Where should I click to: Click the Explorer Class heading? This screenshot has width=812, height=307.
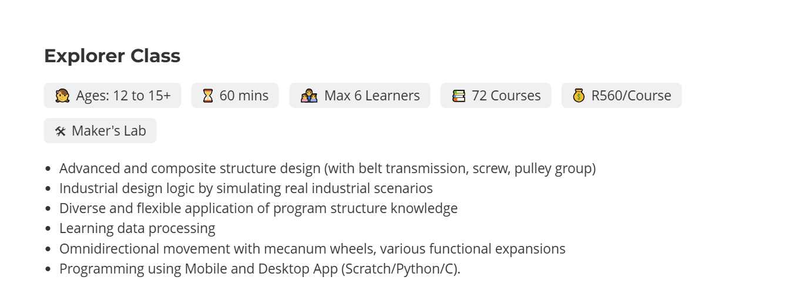coord(112,56)
